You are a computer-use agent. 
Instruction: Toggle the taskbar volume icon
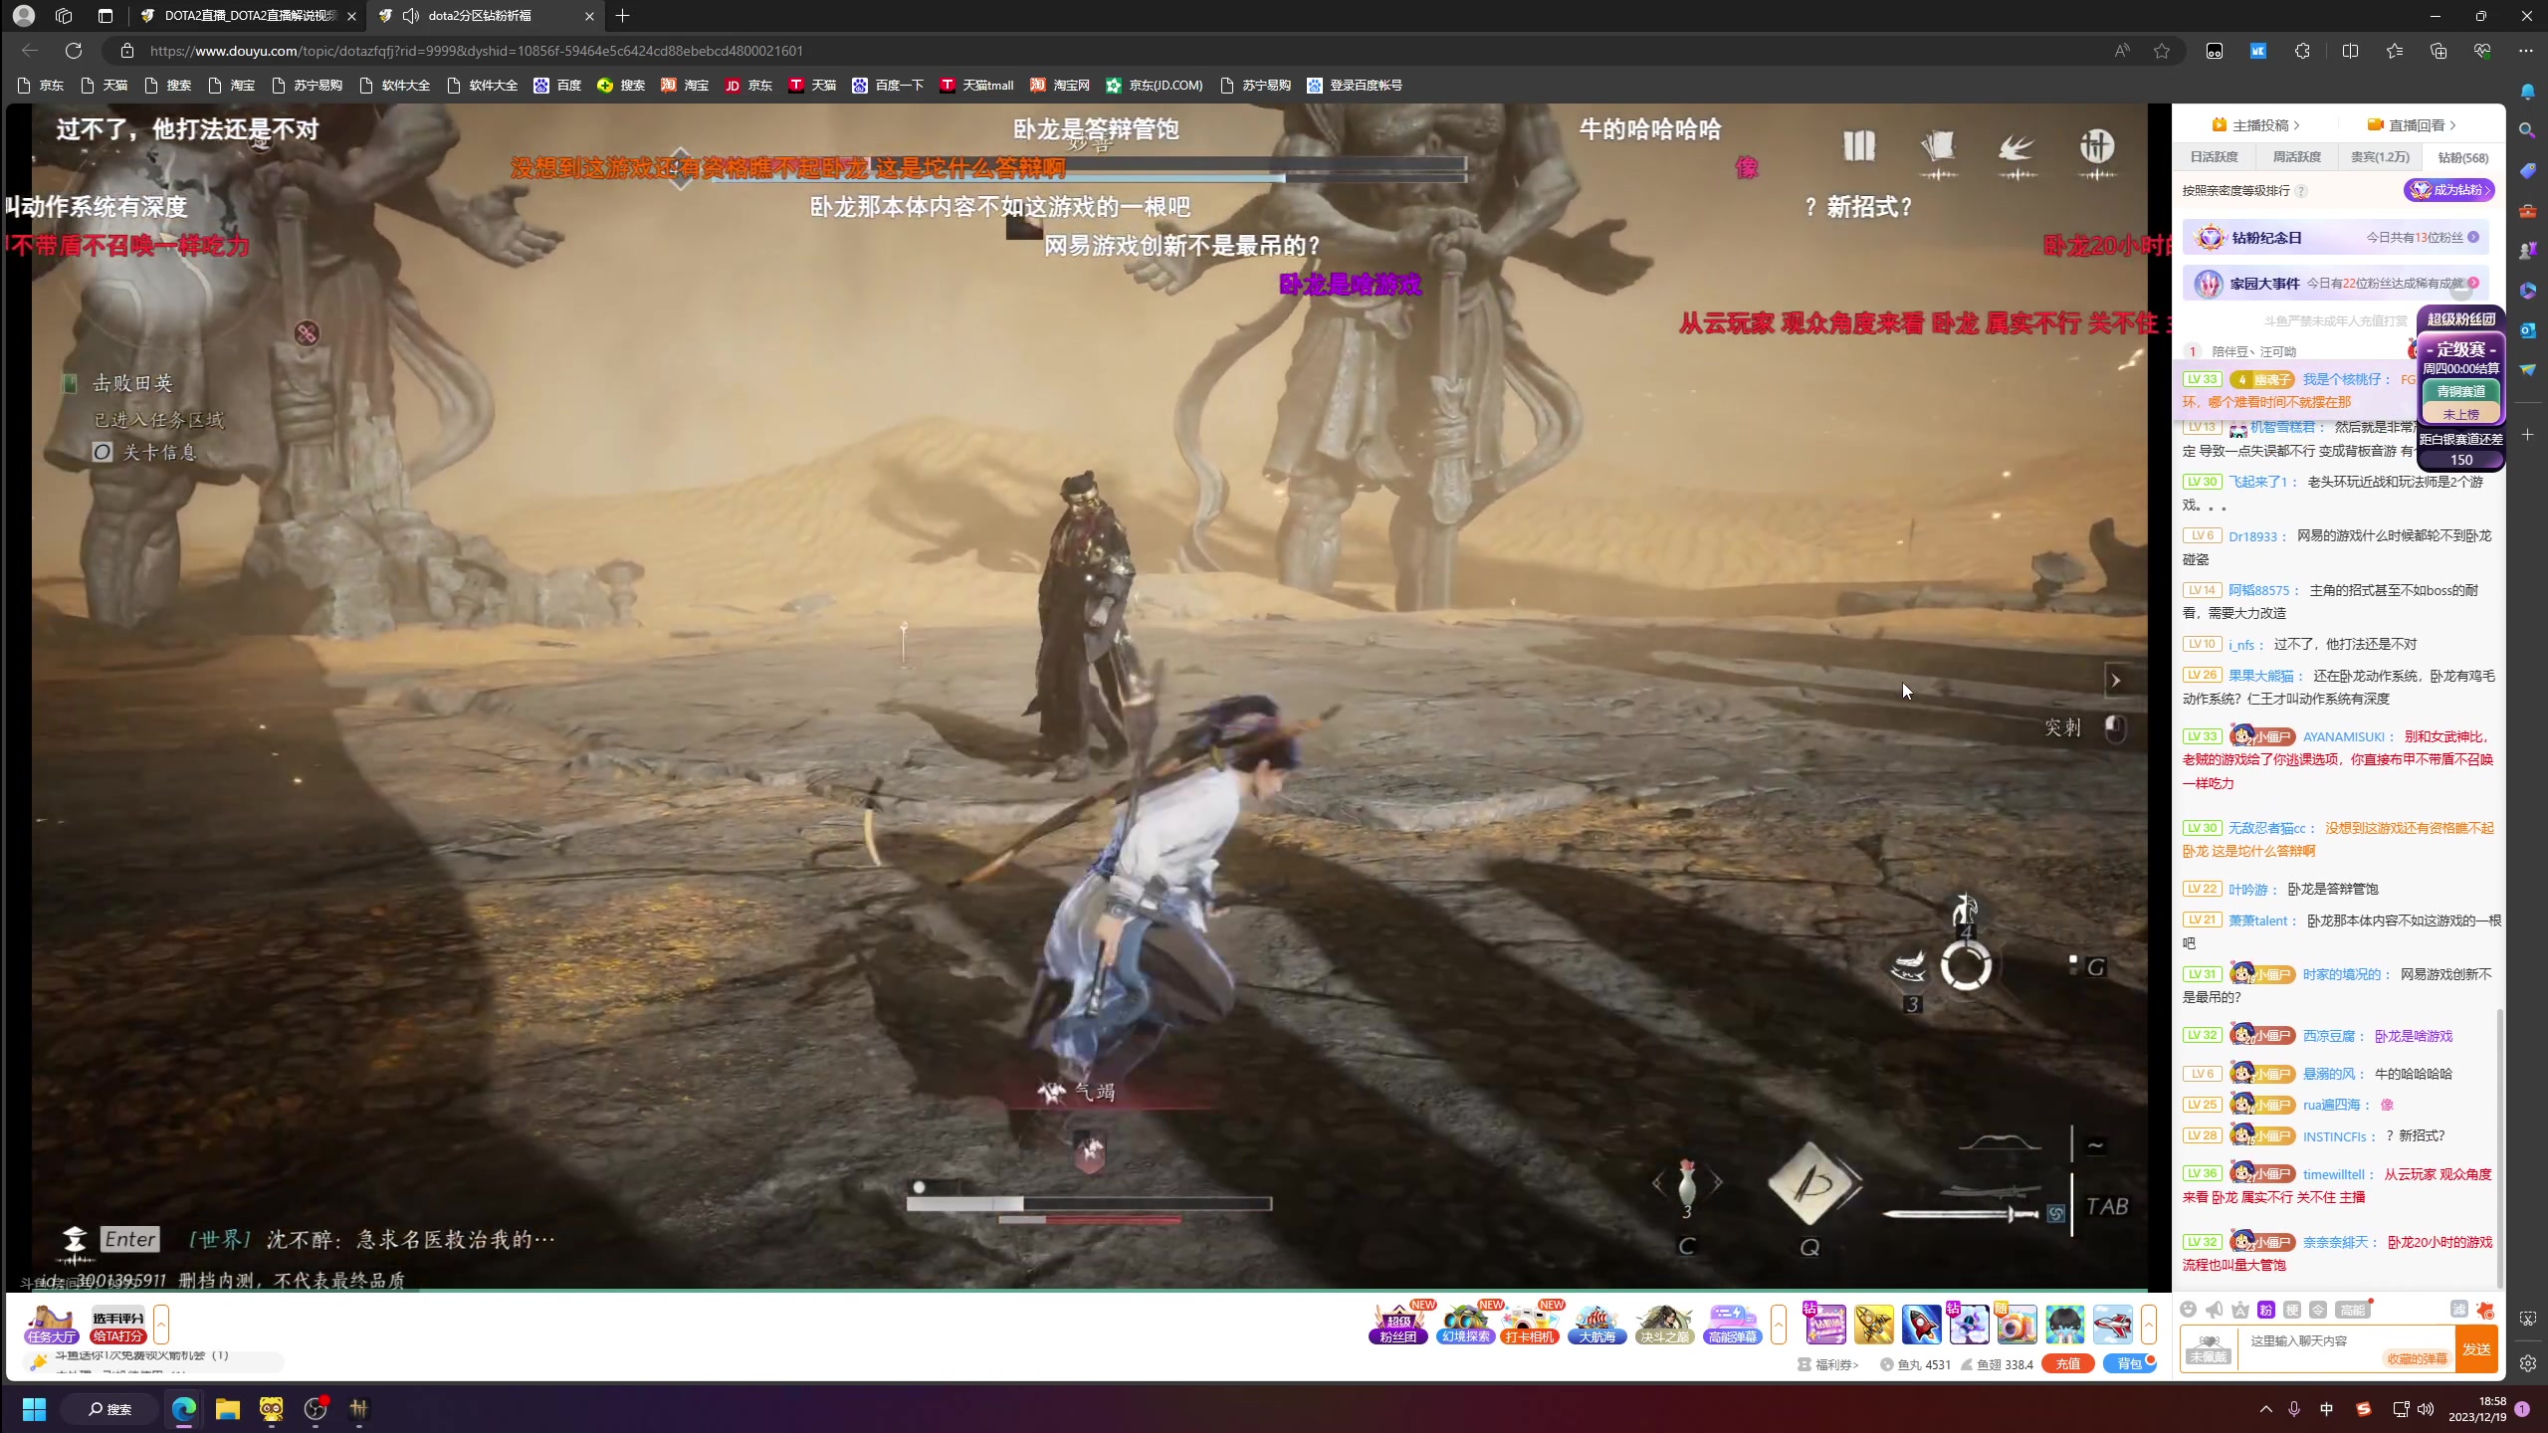(2426, 1409)
